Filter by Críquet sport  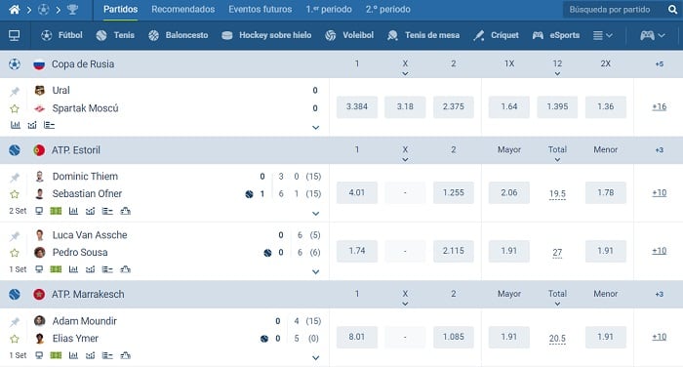(x=496, y=35)
